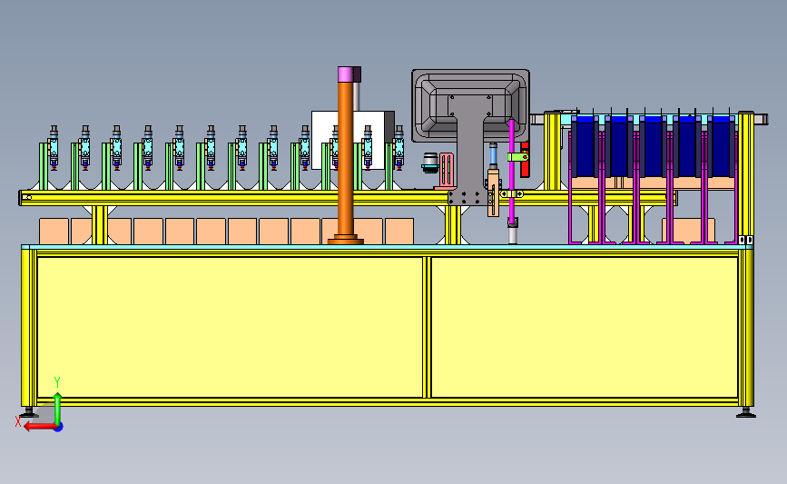Pick the leftmost peach box under the rail

coord(54,232)
